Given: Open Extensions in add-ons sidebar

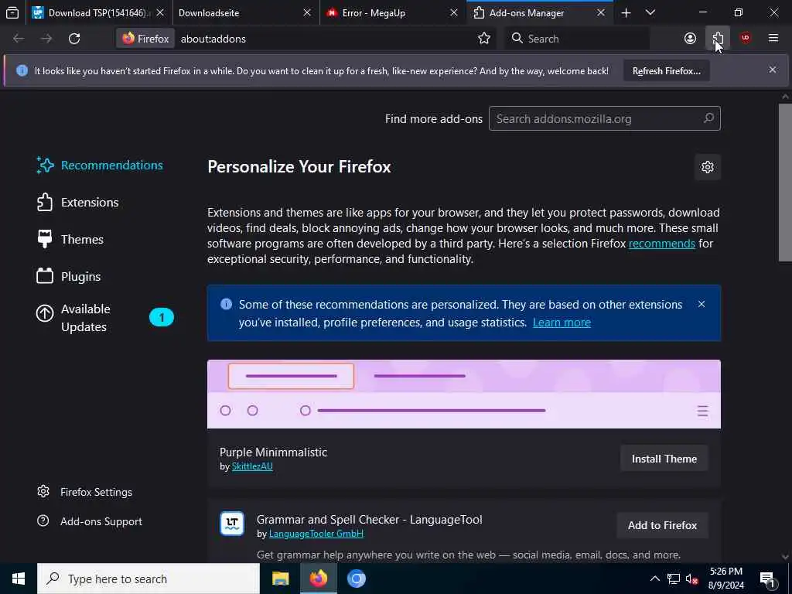Looking at the screenshot, I should (78, 203).
